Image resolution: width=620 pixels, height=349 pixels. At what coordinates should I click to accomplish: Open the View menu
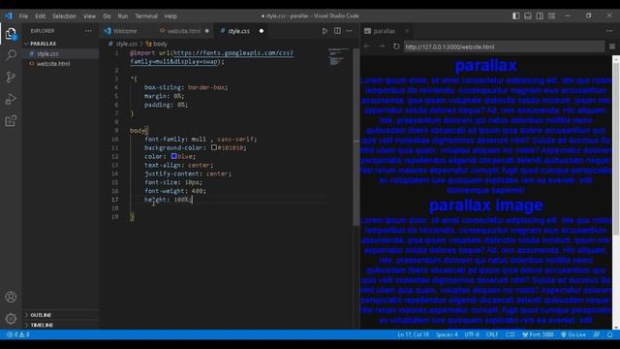(x=90, y=16)
